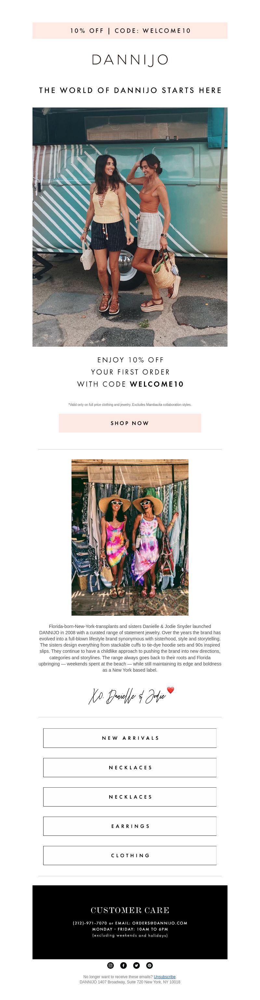The image size is (260, 1000).
Task: Email ORDERS@DANNIJO.COM from Customer Care
Action: tap(160, 923)
